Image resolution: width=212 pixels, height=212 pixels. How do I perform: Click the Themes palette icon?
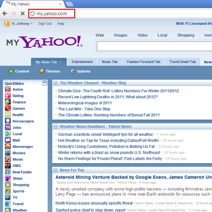(42, 71)
